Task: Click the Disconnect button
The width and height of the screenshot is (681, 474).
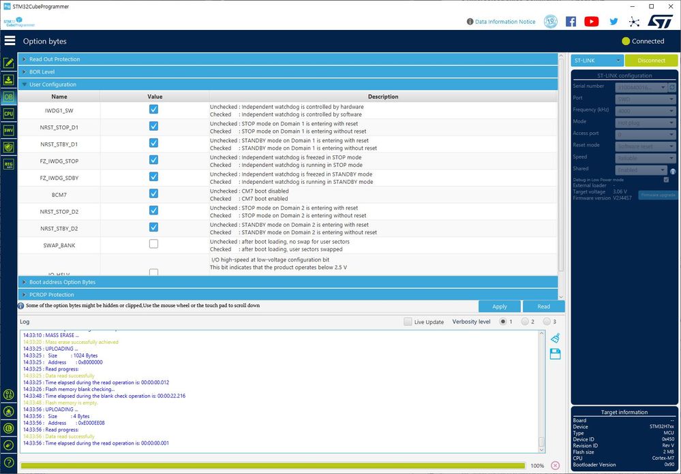Action: [651, 61]
